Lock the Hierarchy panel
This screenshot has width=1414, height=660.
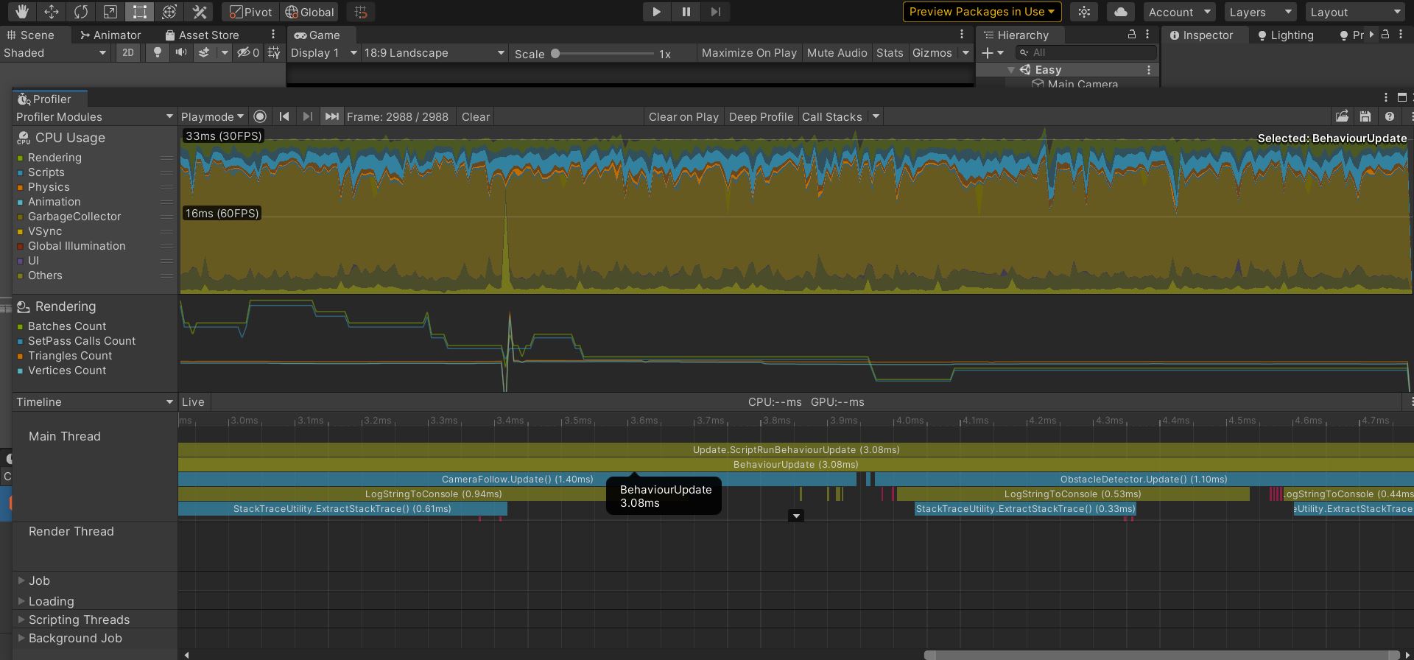pos(1132,35)
